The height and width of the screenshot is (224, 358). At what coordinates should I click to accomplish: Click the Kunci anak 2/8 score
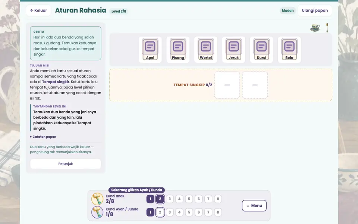110,201
